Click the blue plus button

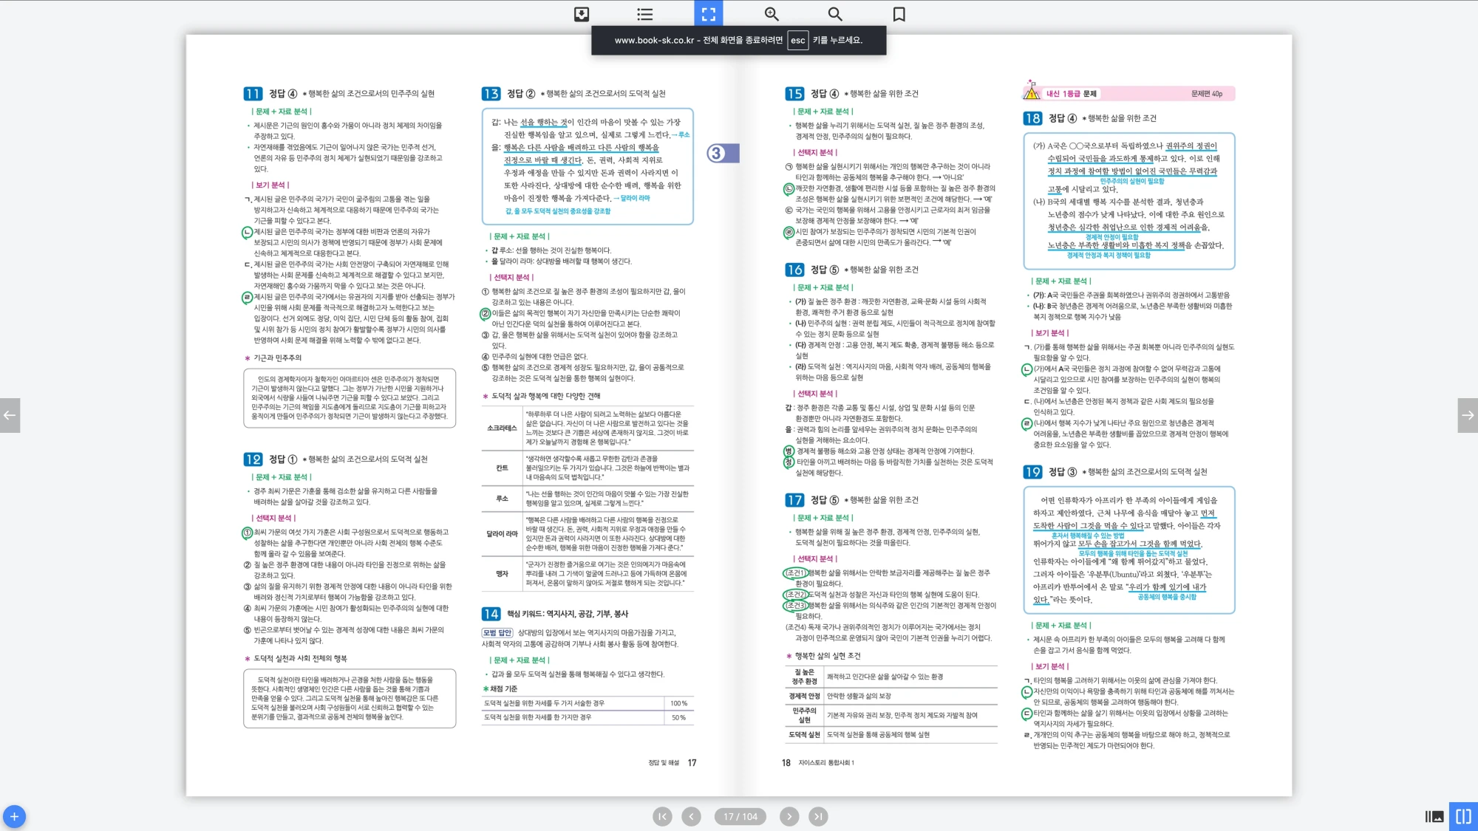(x=14, y=816)
